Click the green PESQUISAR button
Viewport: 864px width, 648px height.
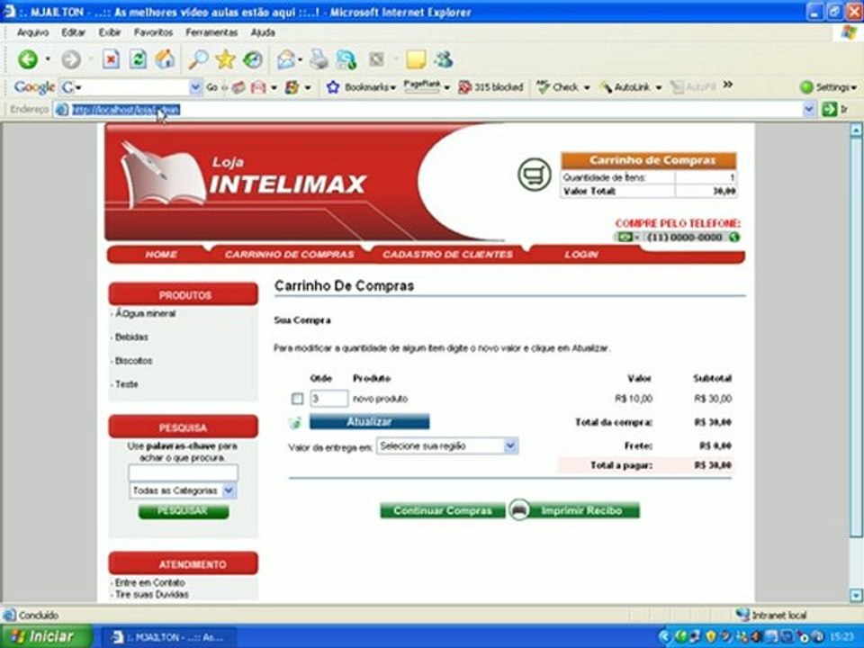pyautogui.click(x=183, y=511)
